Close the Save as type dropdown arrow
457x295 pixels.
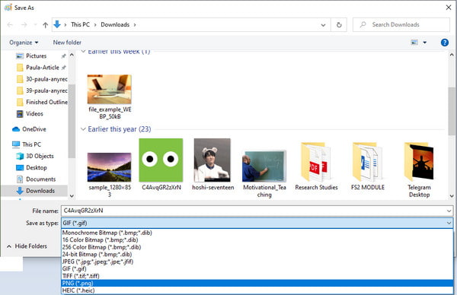click(x=449, y=223)
